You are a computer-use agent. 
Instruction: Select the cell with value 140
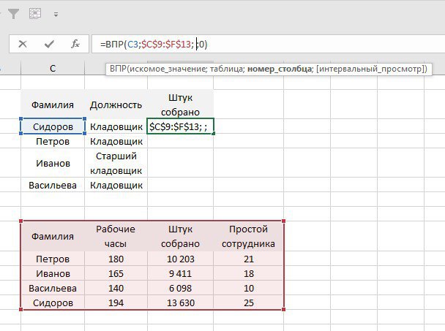(116, 288)
